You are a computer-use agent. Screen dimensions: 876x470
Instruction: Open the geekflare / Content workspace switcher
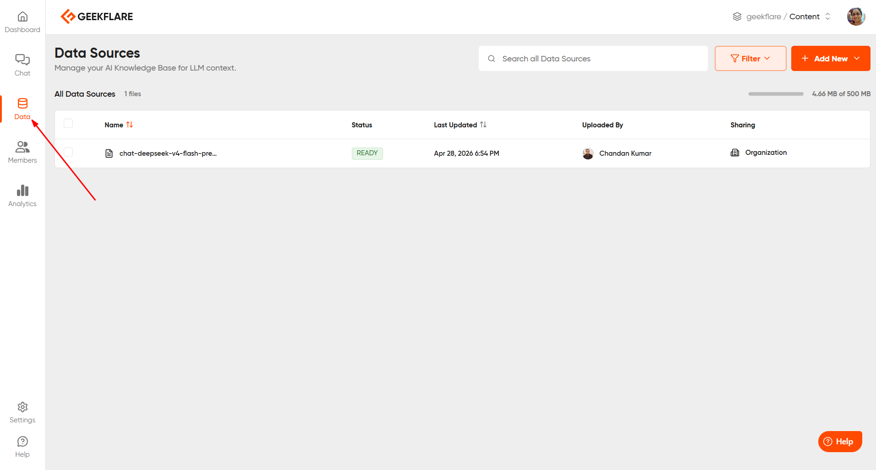coord(781,16)
